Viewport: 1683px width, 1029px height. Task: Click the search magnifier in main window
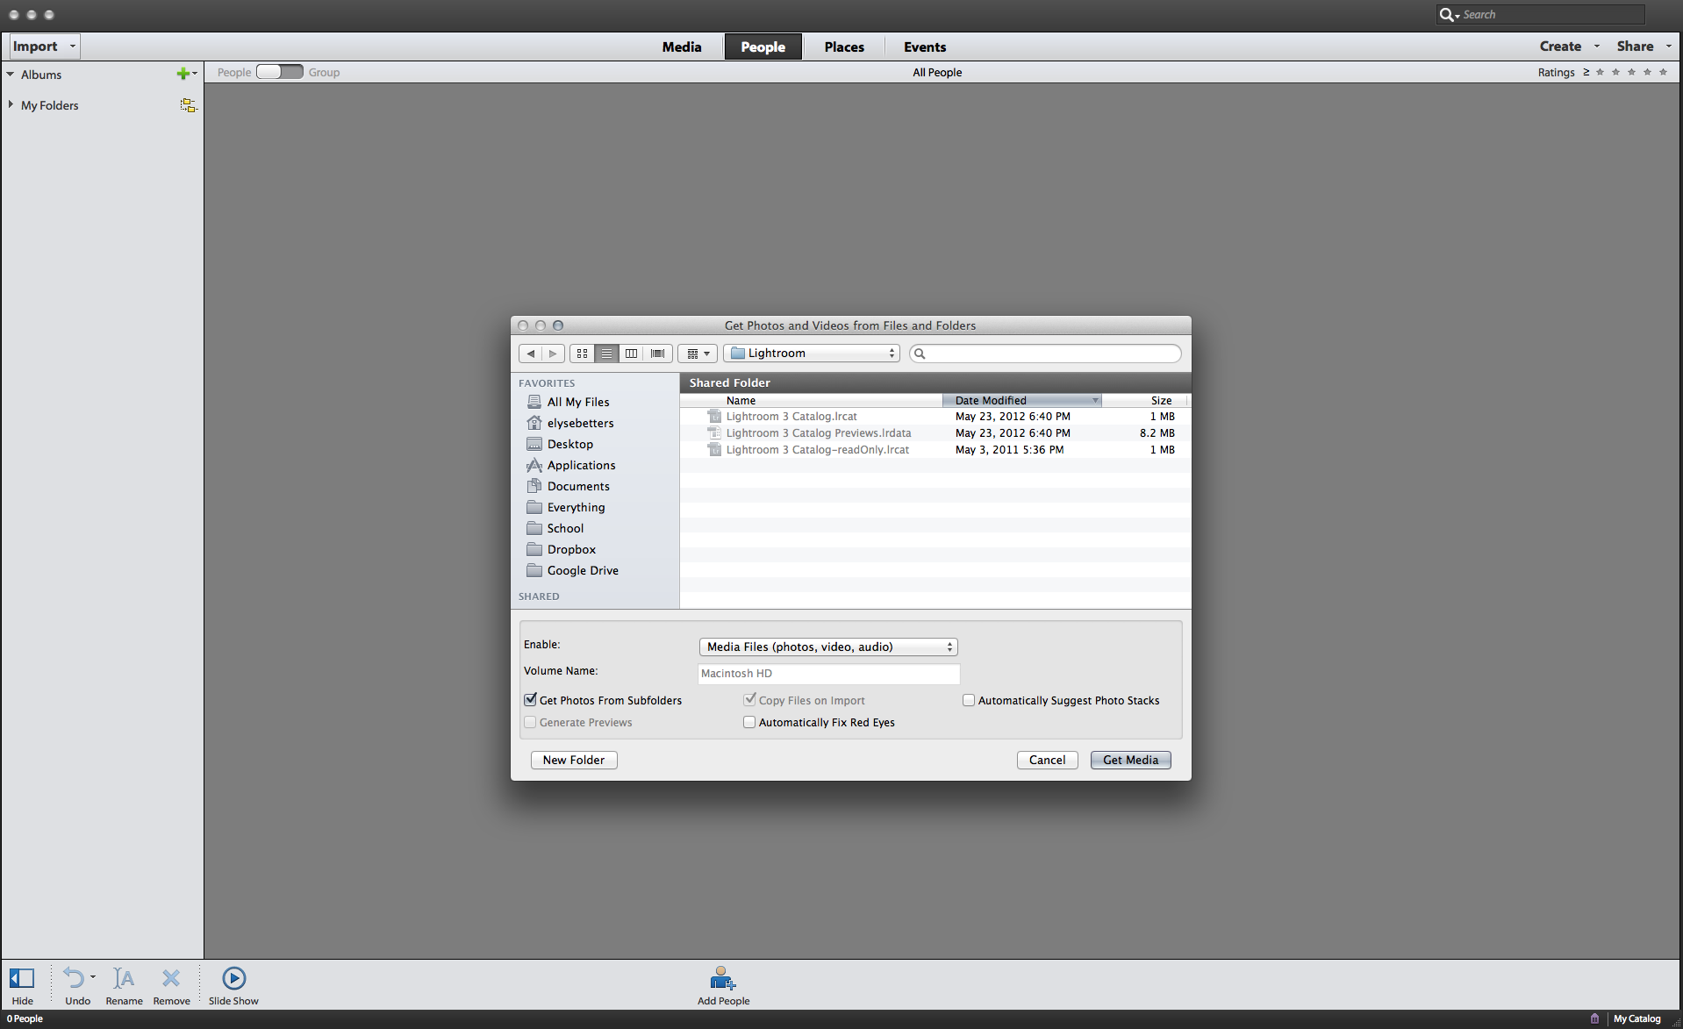[1448, 15]
